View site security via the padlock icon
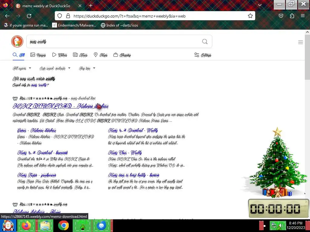The image size is (310, 232). [x=68, y=16]
